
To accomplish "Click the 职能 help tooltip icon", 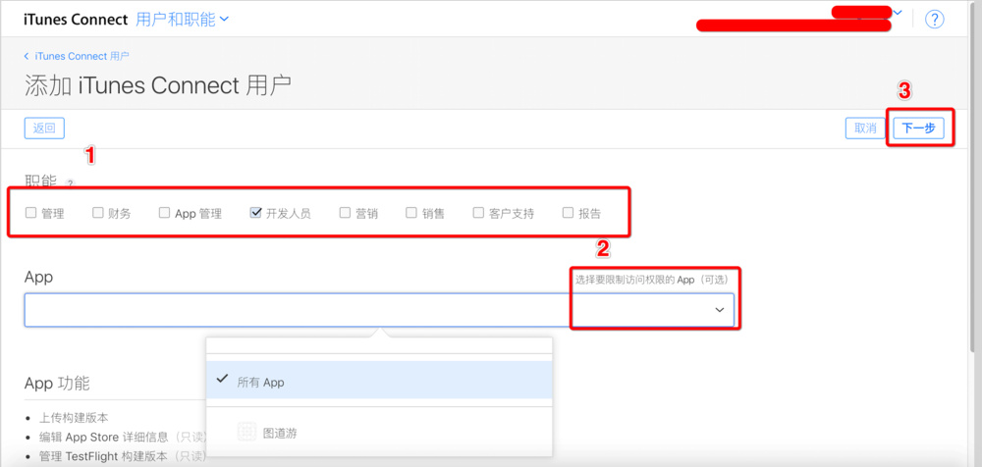I will click(x=70, y=183).
